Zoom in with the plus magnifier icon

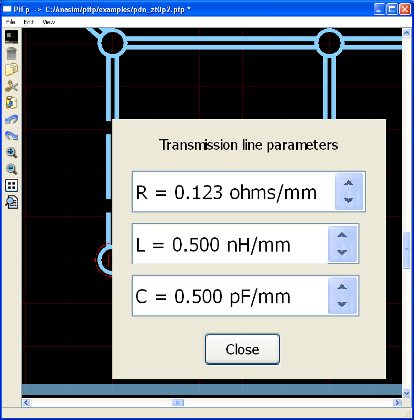12,152
